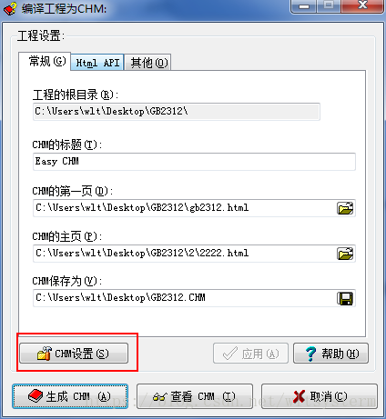Click the floppy disk save icon for CHM output
Viewport: 386px width, 419px height.
pyautogui.click(x=345, y=298)
